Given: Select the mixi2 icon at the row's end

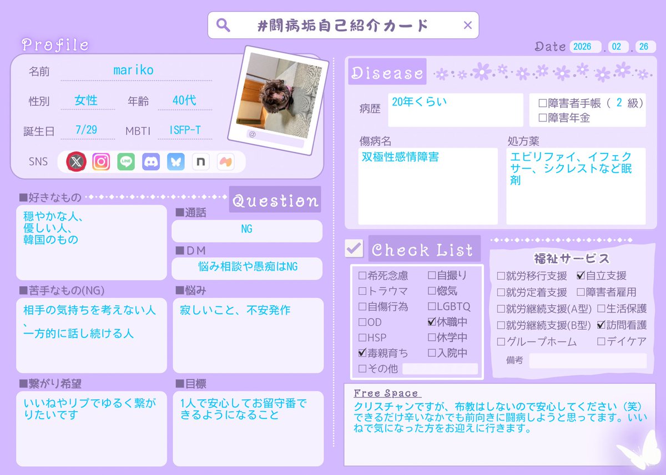Looking at the screenshot, I should [225, 161].
